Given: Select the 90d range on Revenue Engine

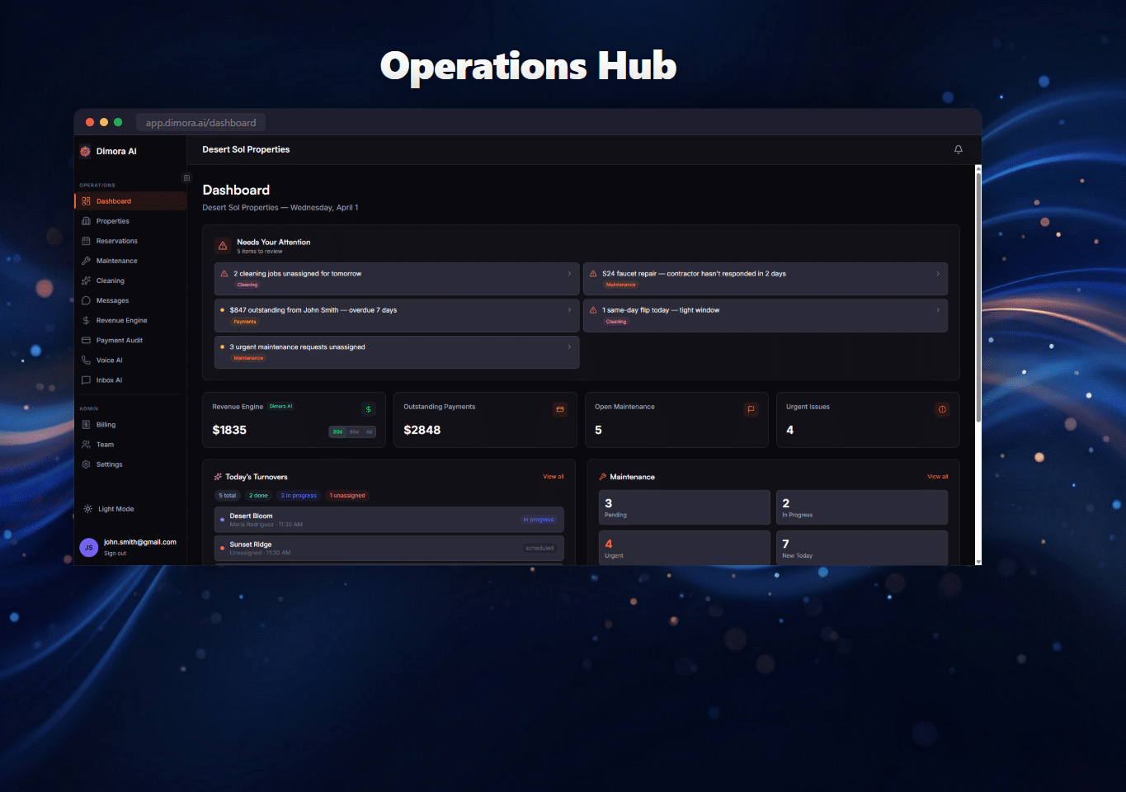Looking at the screenshot, I should (354, 431).
